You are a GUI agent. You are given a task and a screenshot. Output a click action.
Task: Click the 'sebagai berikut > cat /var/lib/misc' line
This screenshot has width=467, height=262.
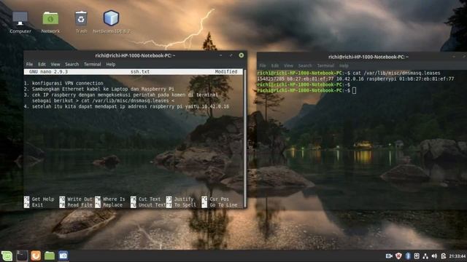point(103,100)
